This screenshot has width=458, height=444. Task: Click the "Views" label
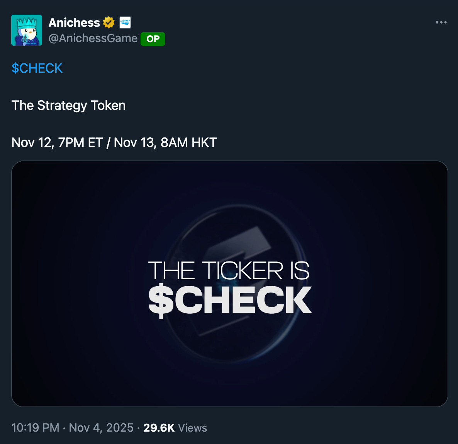192,428
